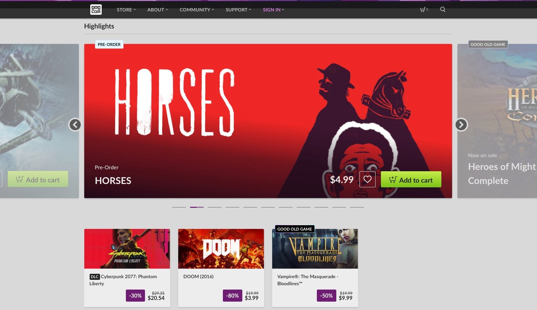The height and width of the screenshot is (310, 537).
Task: Open Vampire: The Masquerade Bloodlines tile
Action: (315, 268)
